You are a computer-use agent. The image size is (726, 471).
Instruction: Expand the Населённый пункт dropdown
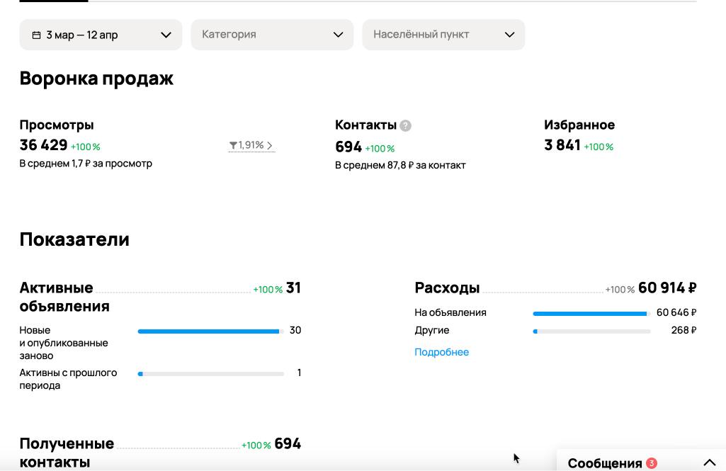coord(443,35)
